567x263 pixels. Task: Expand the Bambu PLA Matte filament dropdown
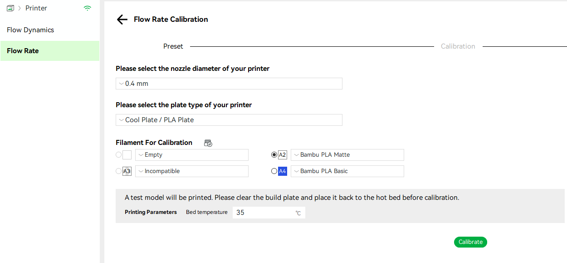347,155
